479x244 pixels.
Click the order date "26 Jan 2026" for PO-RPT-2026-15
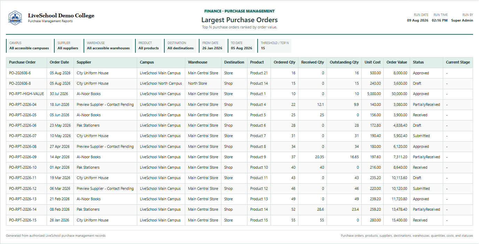click(60, 220)
